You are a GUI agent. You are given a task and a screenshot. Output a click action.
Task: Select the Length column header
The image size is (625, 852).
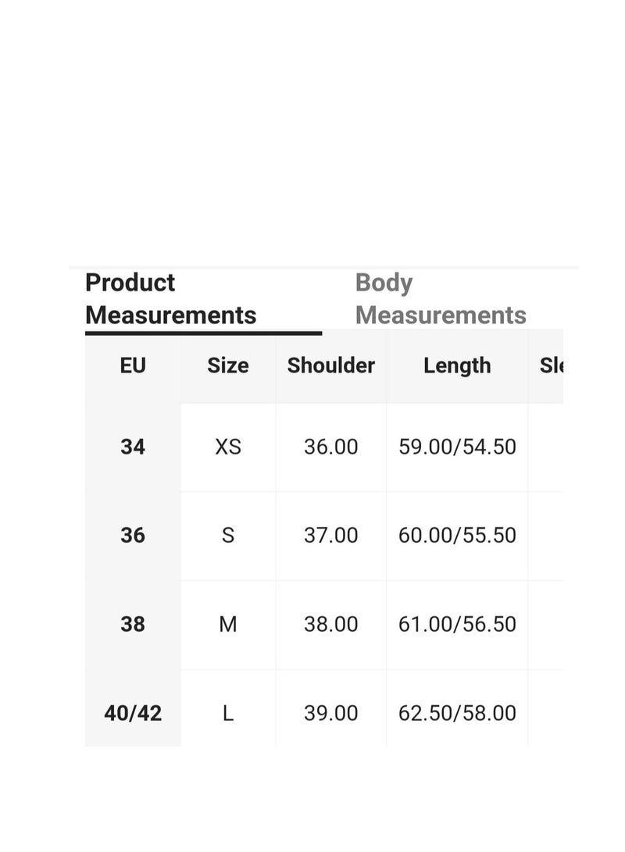click(x=457, y=365)
